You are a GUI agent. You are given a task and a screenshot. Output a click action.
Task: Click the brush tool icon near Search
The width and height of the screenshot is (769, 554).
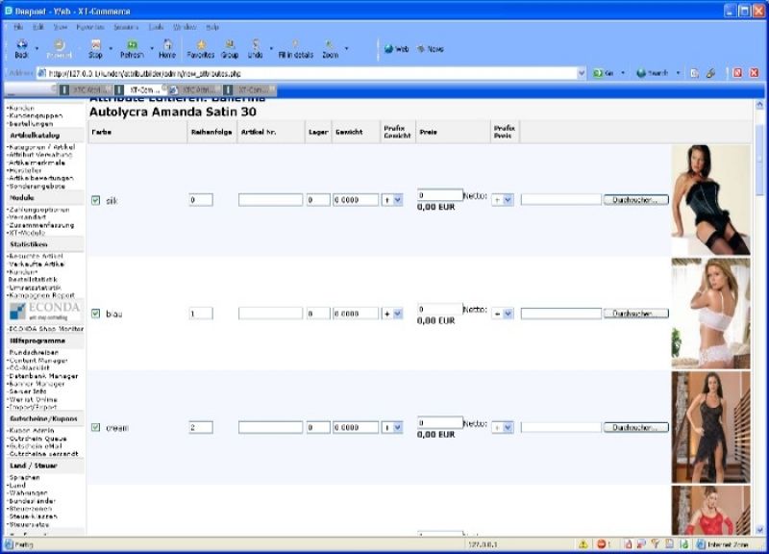pos(710,73)
